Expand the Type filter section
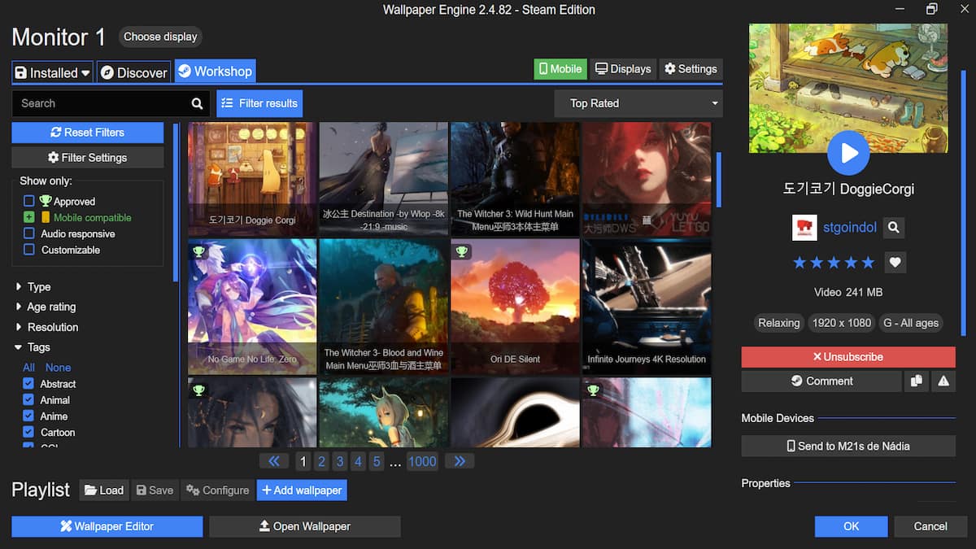Viewport: 976px width, 549px height. click(33, 286)
